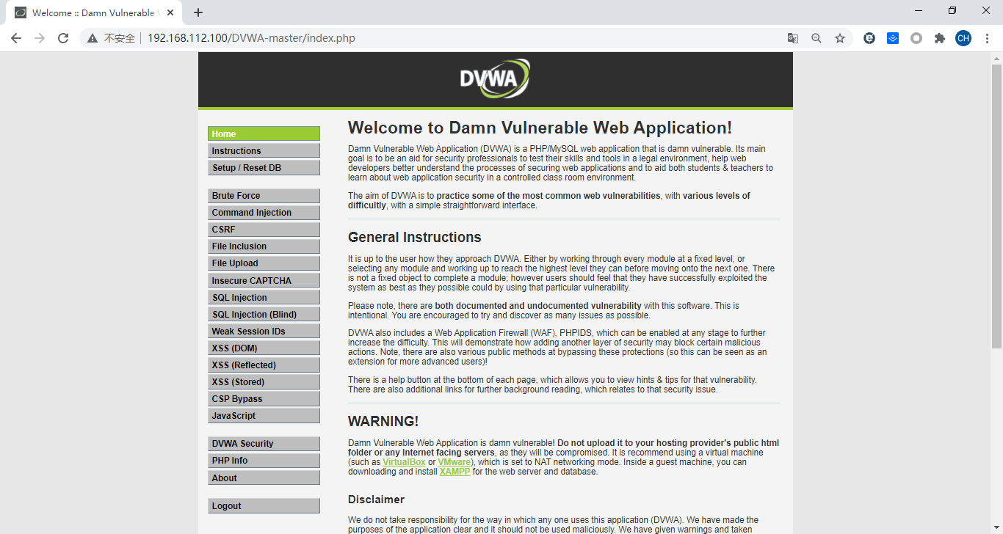Reload the page with refresh icon
The width and height of the screenshot is (1003, 534).
tap(63, 38)
